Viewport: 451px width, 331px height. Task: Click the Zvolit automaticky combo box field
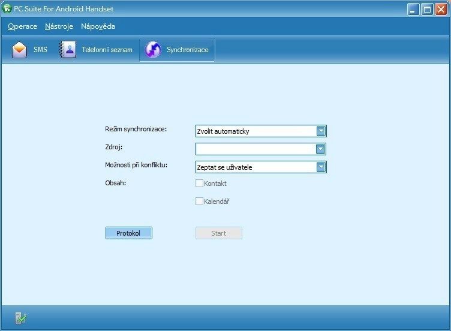[261, 131]
